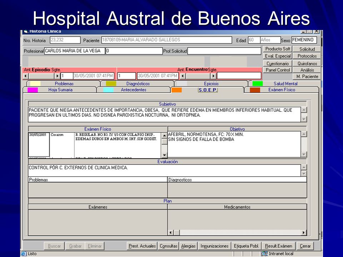Go to previous Encuentro with left arrow
Screen dimensions: 343x257
(183, 76)
